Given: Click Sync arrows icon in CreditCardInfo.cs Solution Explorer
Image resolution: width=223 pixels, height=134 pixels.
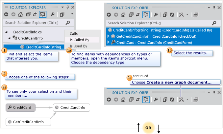Looking at the screenshot, I should click(35, 14).
